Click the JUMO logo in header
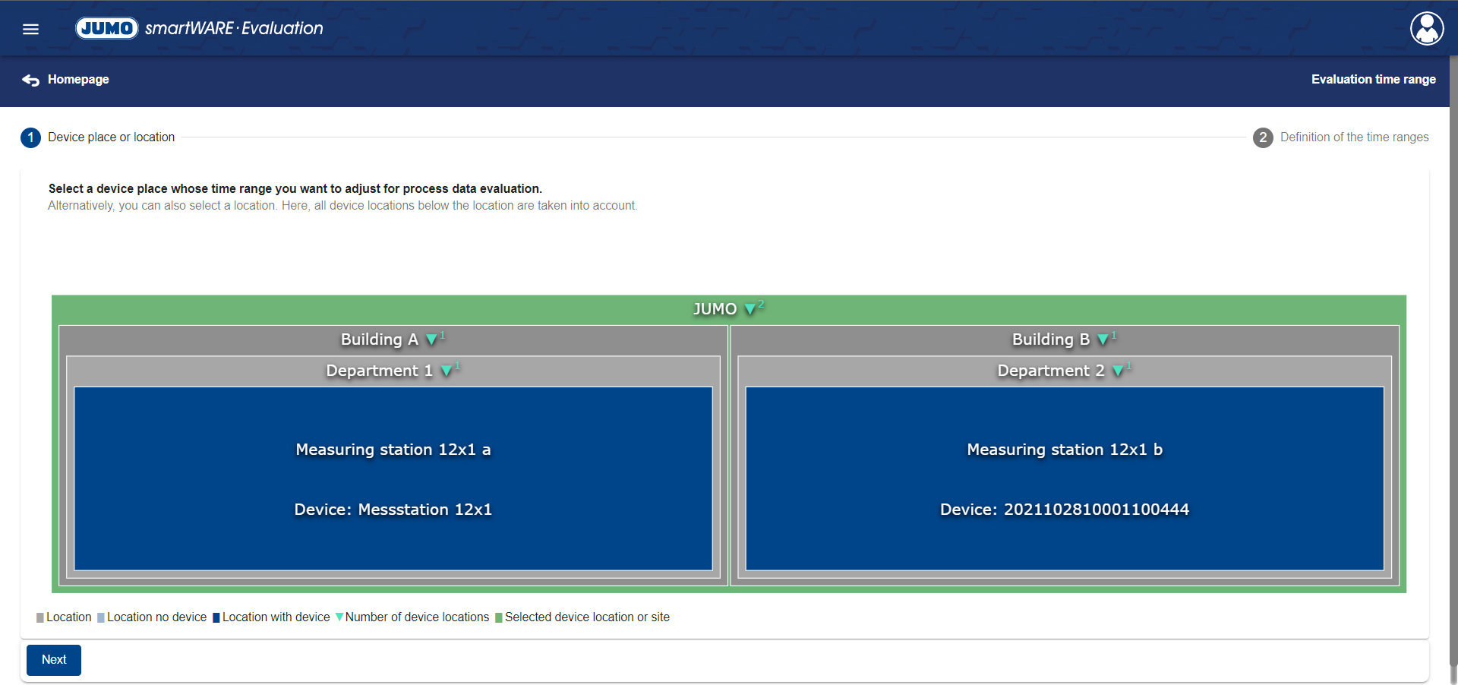The image size is (1458, 685). [x=107, y=28]
